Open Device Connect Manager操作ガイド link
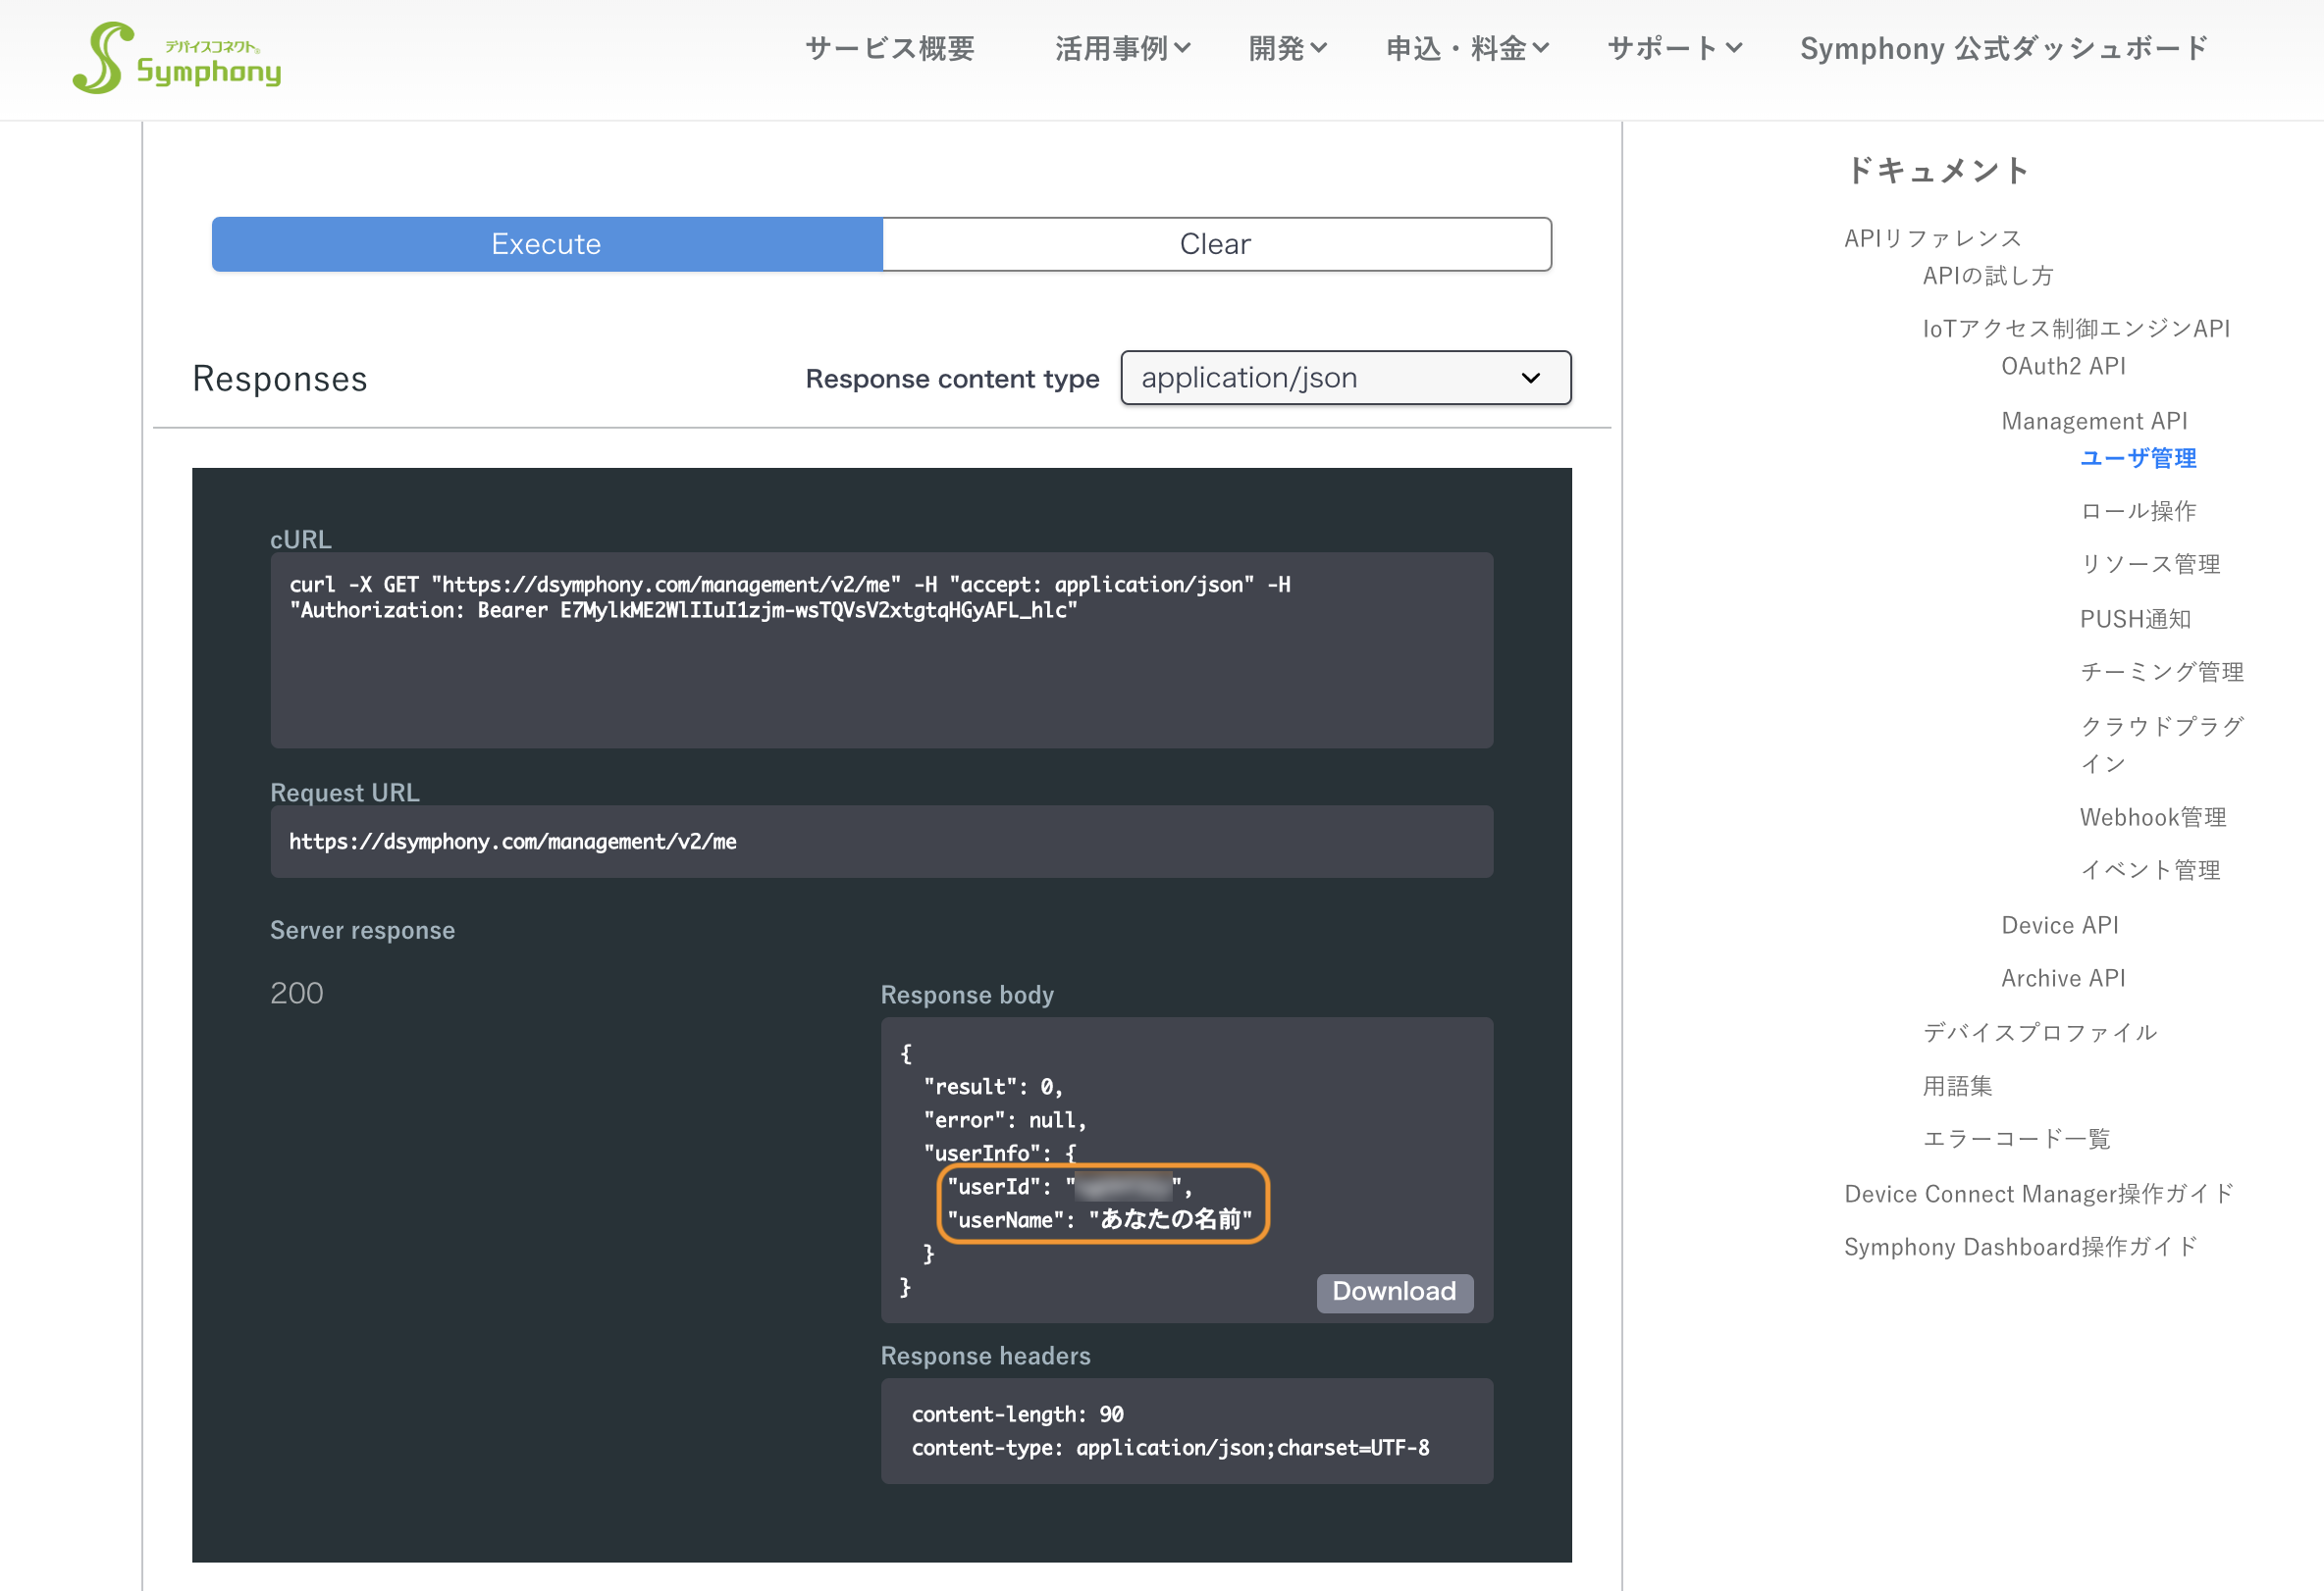 2038,1193
